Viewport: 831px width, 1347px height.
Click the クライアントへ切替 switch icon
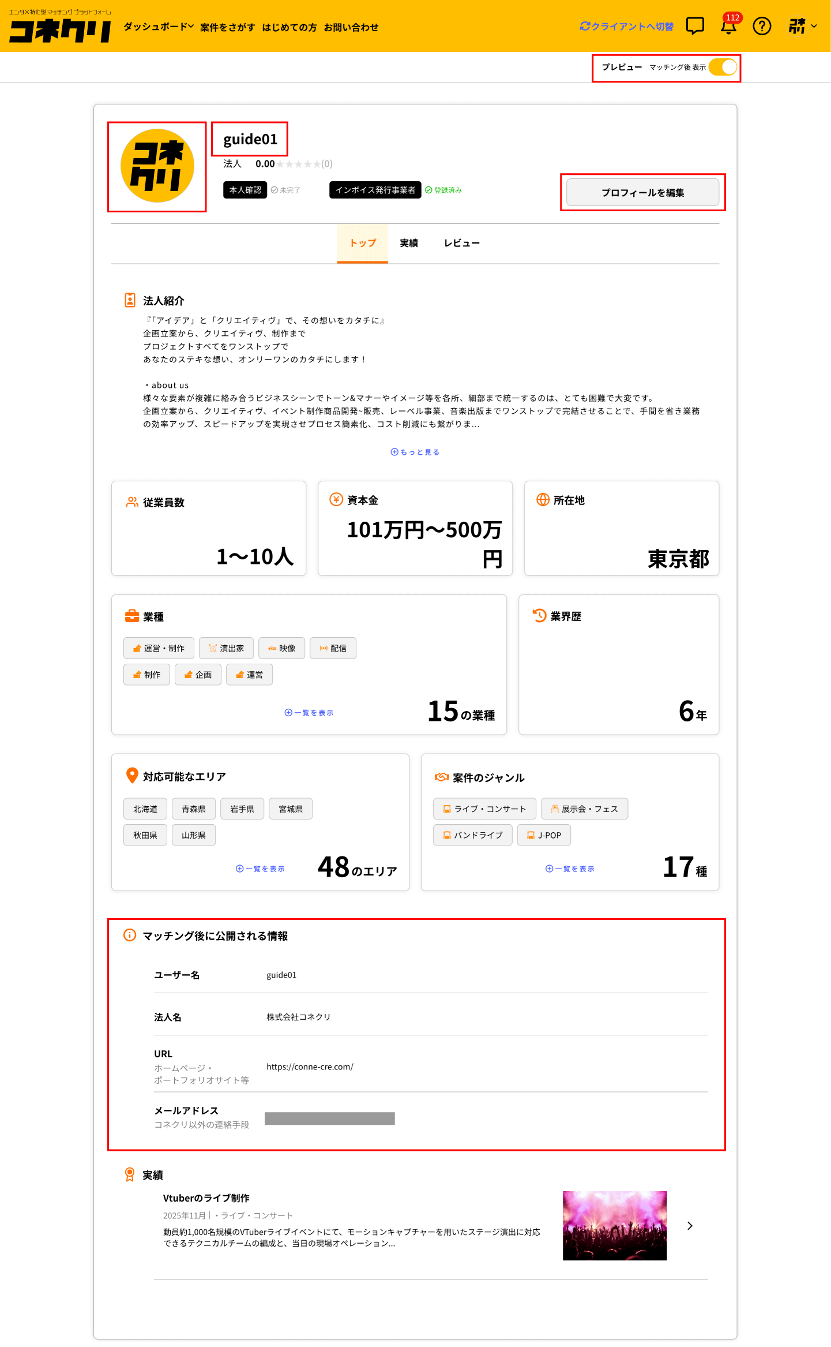585,27
